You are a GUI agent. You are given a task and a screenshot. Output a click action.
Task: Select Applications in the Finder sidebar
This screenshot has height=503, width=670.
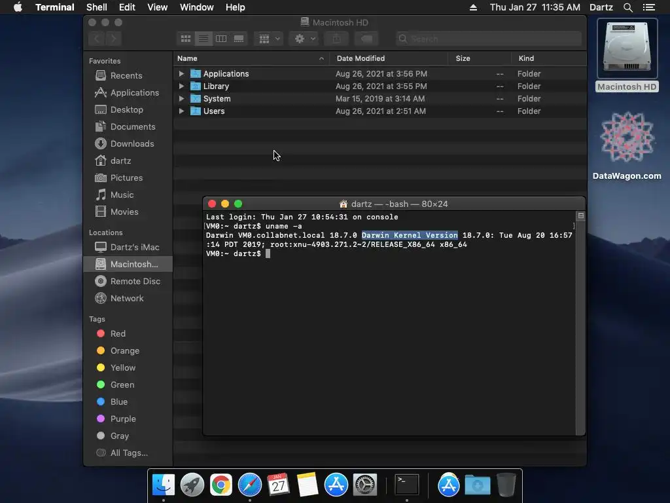[128, 93]
